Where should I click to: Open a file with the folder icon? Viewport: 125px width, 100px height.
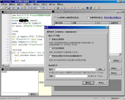click(5, 8)
